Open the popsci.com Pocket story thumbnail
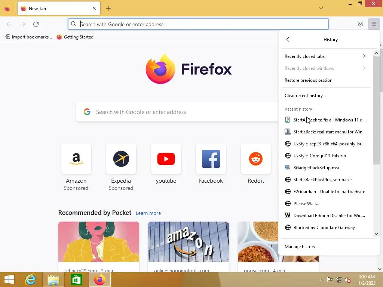 click(x=258, y=242)
